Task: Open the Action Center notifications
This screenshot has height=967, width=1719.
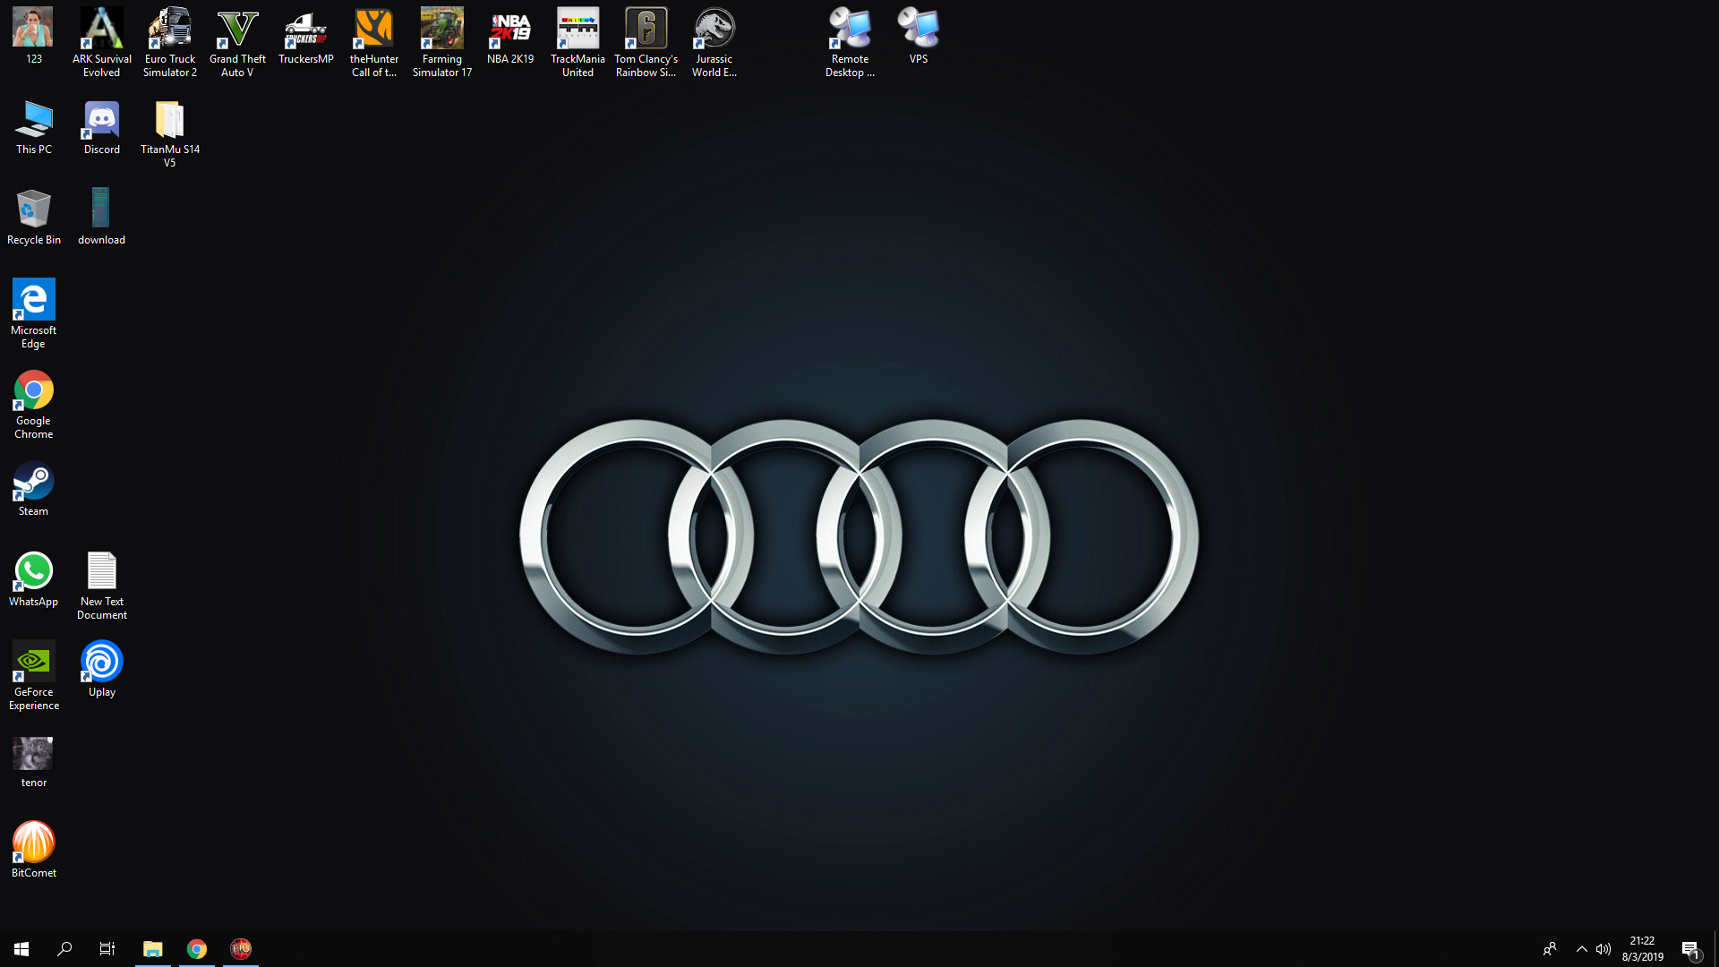Action: 1690,949
